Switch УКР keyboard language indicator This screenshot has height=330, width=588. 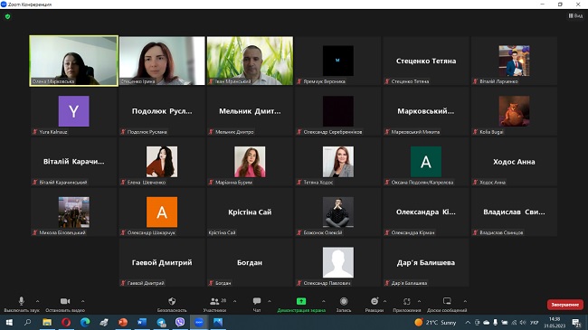pos(534,323)
